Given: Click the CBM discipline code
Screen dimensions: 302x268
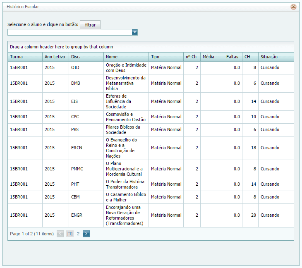Looking at the screenshot, I should point(75,197).
